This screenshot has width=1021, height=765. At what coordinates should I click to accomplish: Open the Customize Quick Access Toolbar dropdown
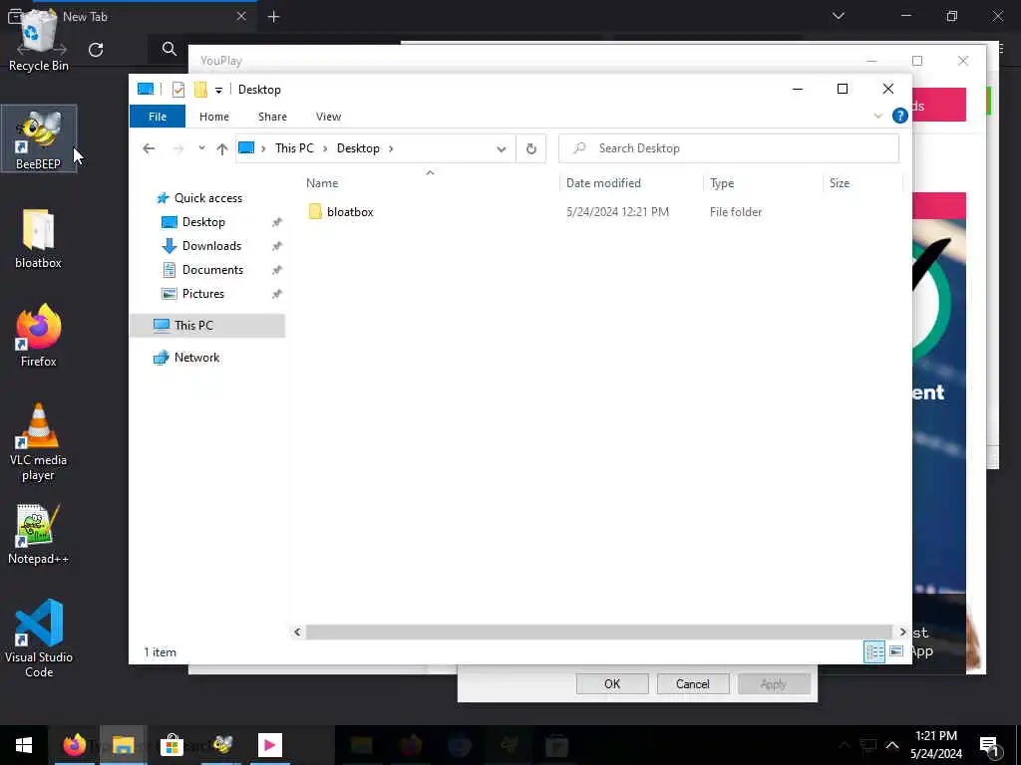pyautogui.click(x=218, y=91)
